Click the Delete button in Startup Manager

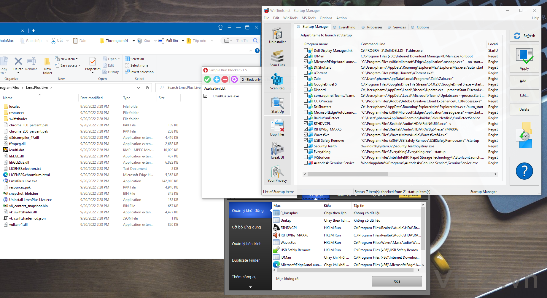(524, 109)
